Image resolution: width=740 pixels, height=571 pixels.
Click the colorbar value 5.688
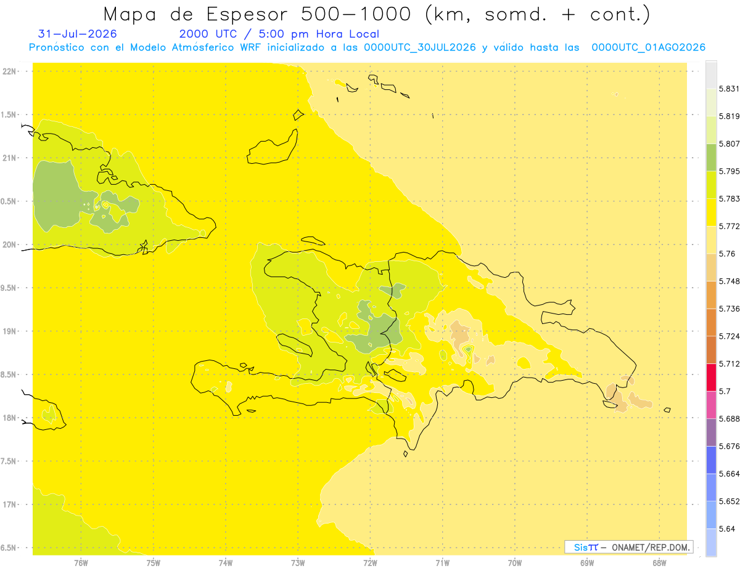click(x=729, y=419)
